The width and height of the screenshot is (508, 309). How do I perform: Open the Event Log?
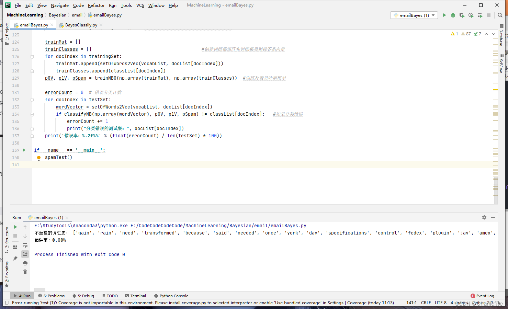pyautogui.click(x=483, y=296)
